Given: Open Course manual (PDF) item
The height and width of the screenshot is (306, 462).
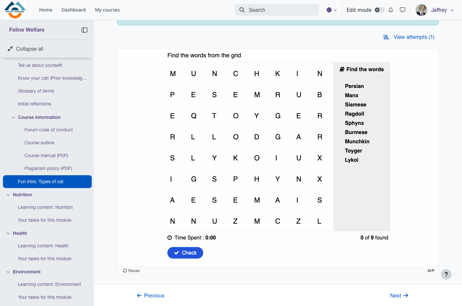Looking at the screenshot, I should click(46, 155).
